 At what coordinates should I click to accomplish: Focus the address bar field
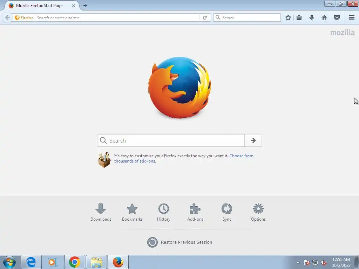coord(117,18)
